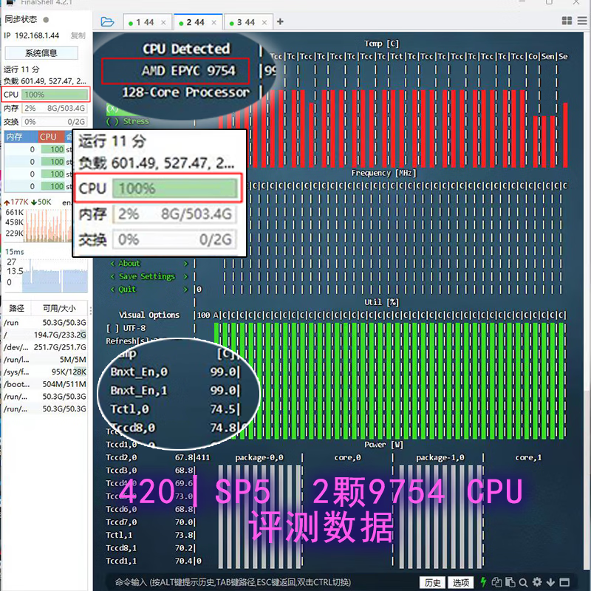Click the Util [%] graph title
The height and width of the screenshot is (591, 591).
[x=381, y=302]
